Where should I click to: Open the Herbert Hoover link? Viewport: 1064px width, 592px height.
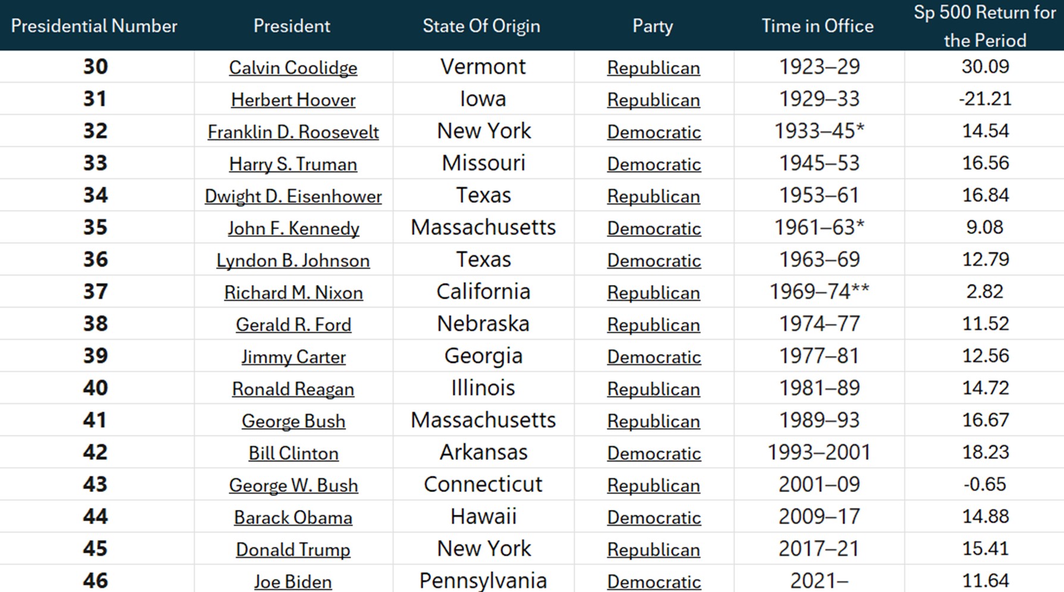click(293, 100)
